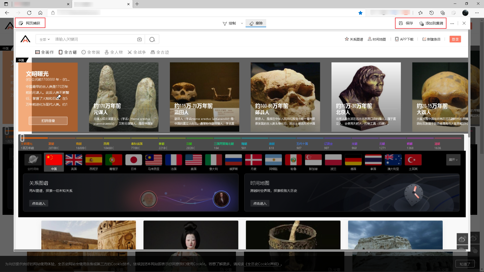Image resolution: width=484 pixels, height=272 pixels.
Task: Click Add to Collections (添加到集锦)
Action: (x=431, y=23)
